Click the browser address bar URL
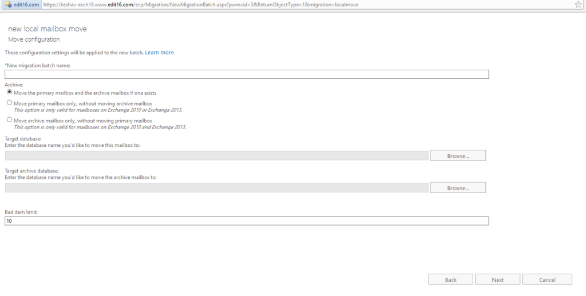Viewport: 586px width, 296px height. pos(201,5)
